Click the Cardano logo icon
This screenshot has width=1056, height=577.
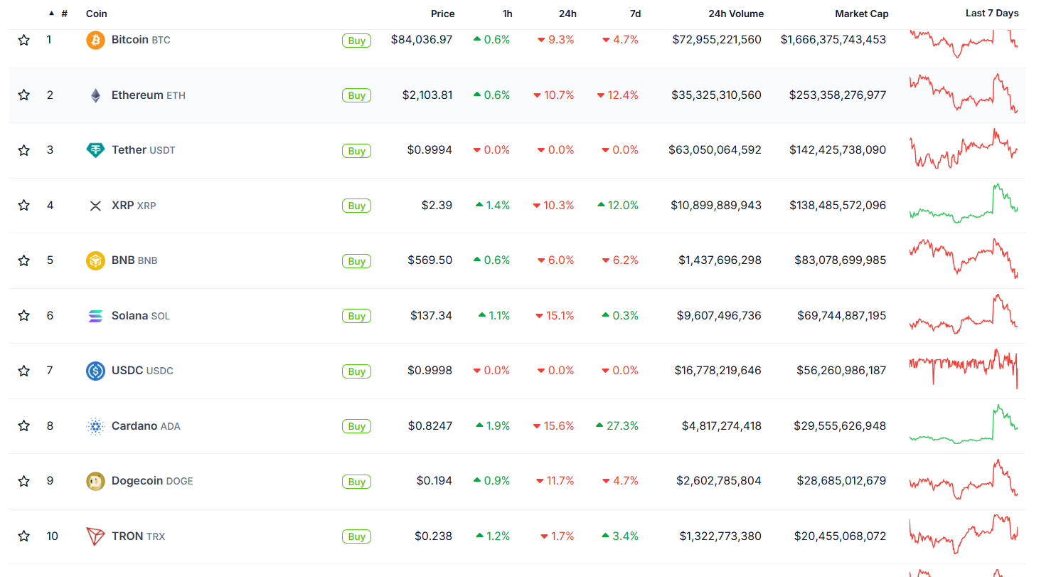(x=95, y=426)
